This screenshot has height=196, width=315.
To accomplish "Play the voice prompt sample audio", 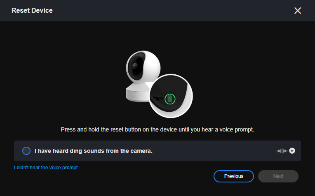I will 292,151.
